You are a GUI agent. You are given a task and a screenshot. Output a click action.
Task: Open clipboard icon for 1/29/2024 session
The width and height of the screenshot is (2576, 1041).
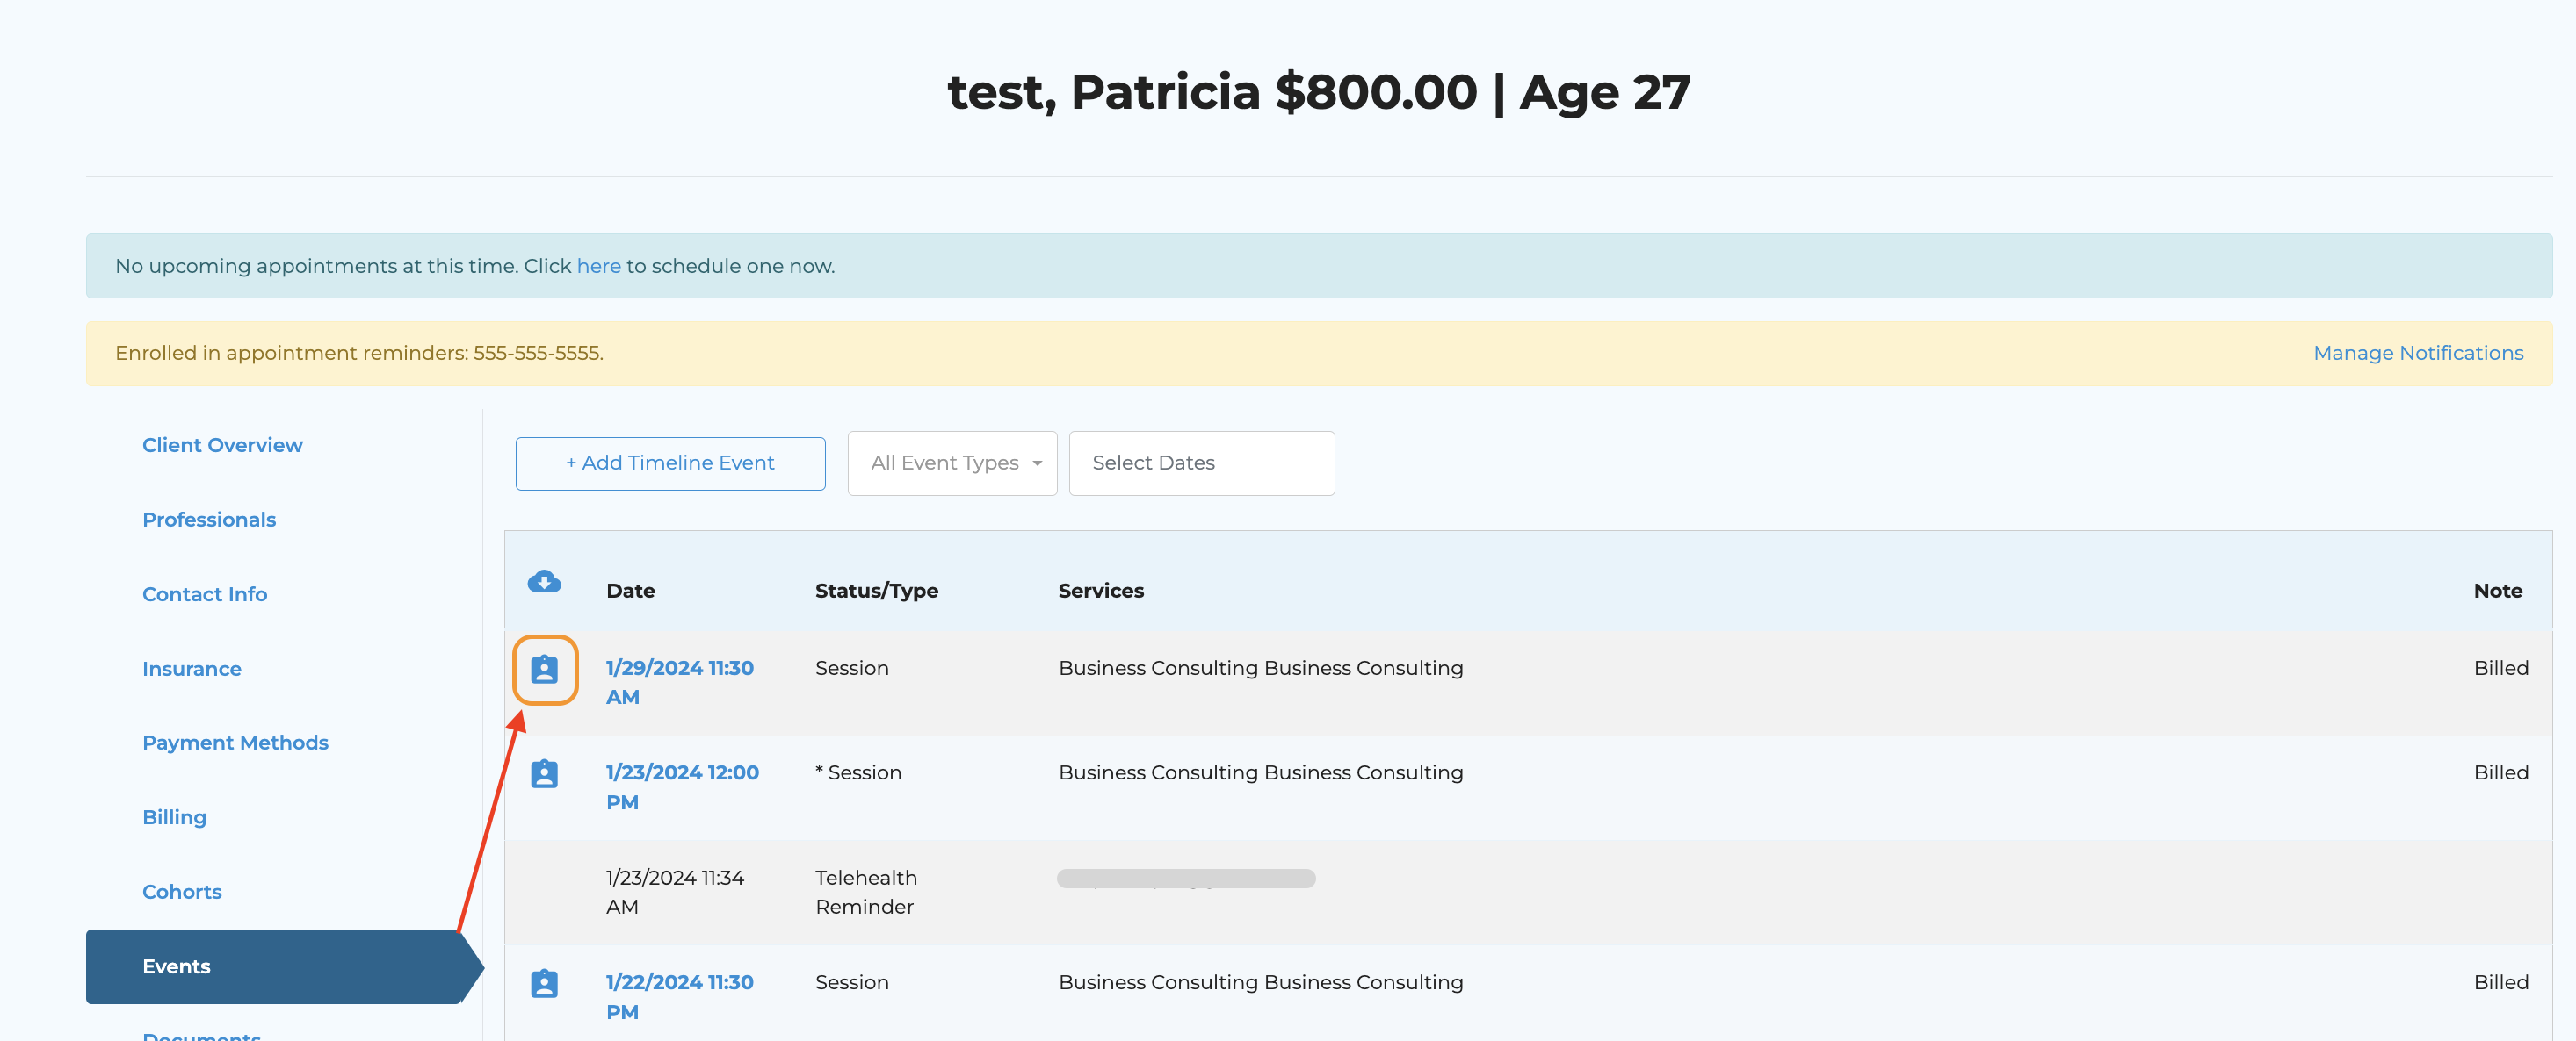[544, 670]
